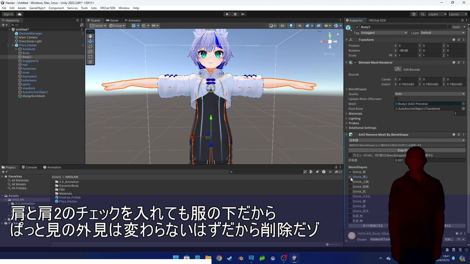Open Google Chrome from the taskbar
The height and width of the screenshot is (264, 470).
click(219, 258)
